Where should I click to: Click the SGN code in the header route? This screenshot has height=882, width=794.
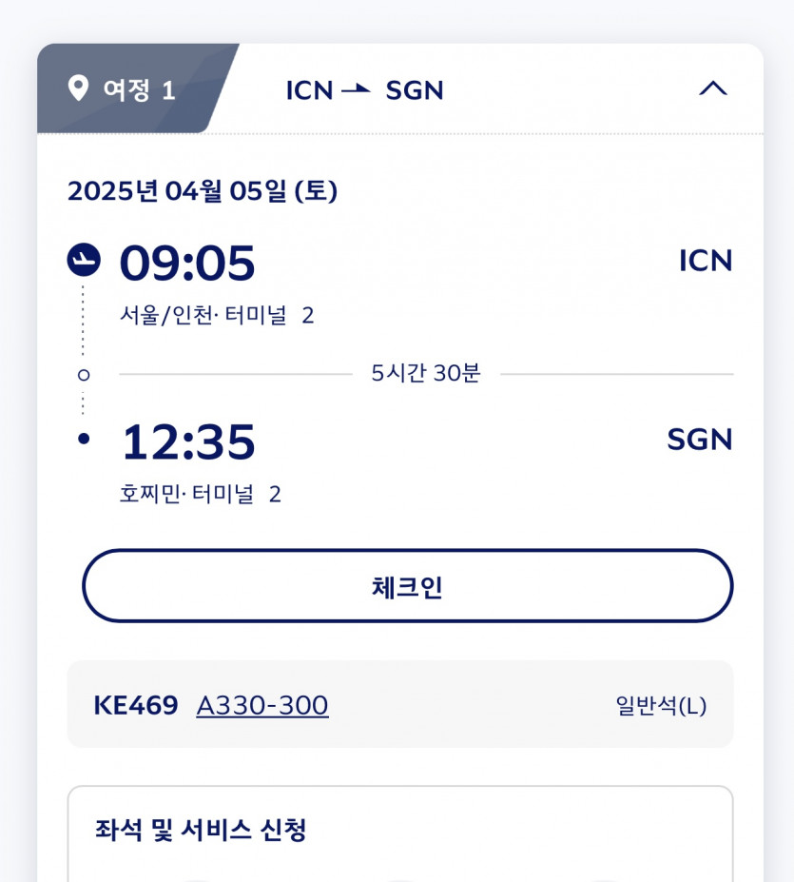click(415, 90)
